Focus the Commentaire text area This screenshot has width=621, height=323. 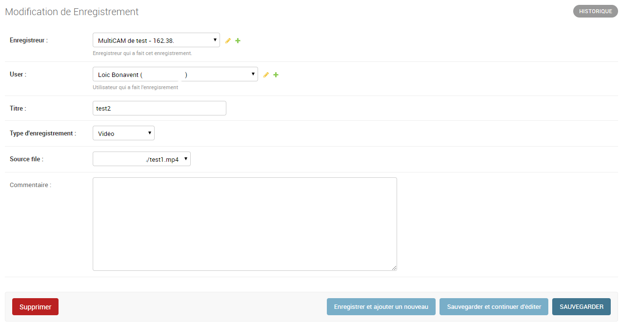tap(244, 224)
